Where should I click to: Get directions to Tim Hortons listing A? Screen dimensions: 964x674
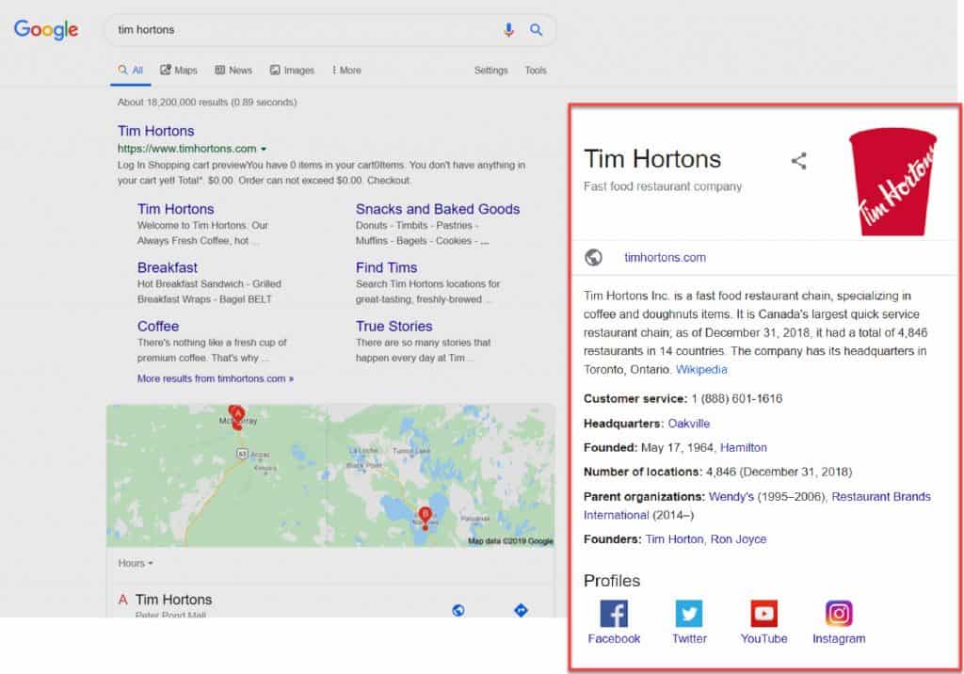(521, 610)
